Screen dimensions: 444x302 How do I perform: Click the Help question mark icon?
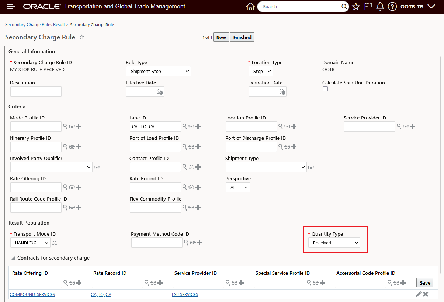pos(392,7)
